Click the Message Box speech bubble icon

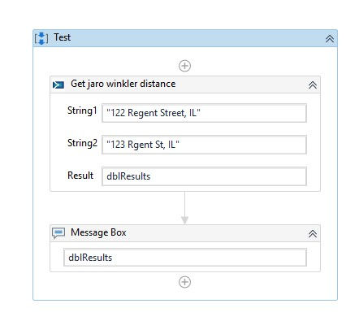58,233
